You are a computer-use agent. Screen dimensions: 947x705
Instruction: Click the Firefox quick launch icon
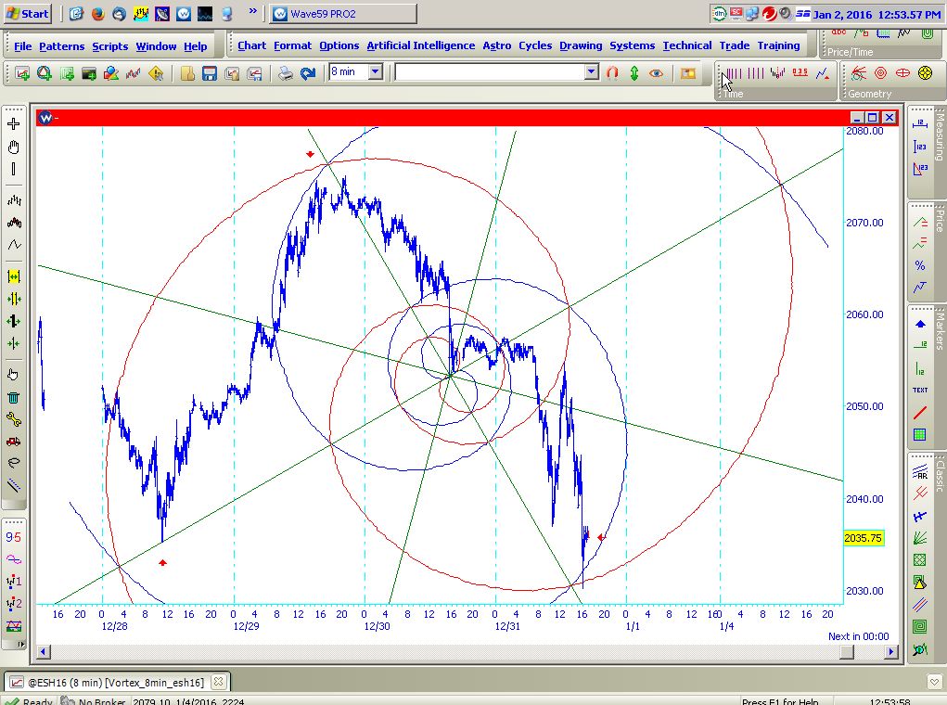[x=97, y=13]
